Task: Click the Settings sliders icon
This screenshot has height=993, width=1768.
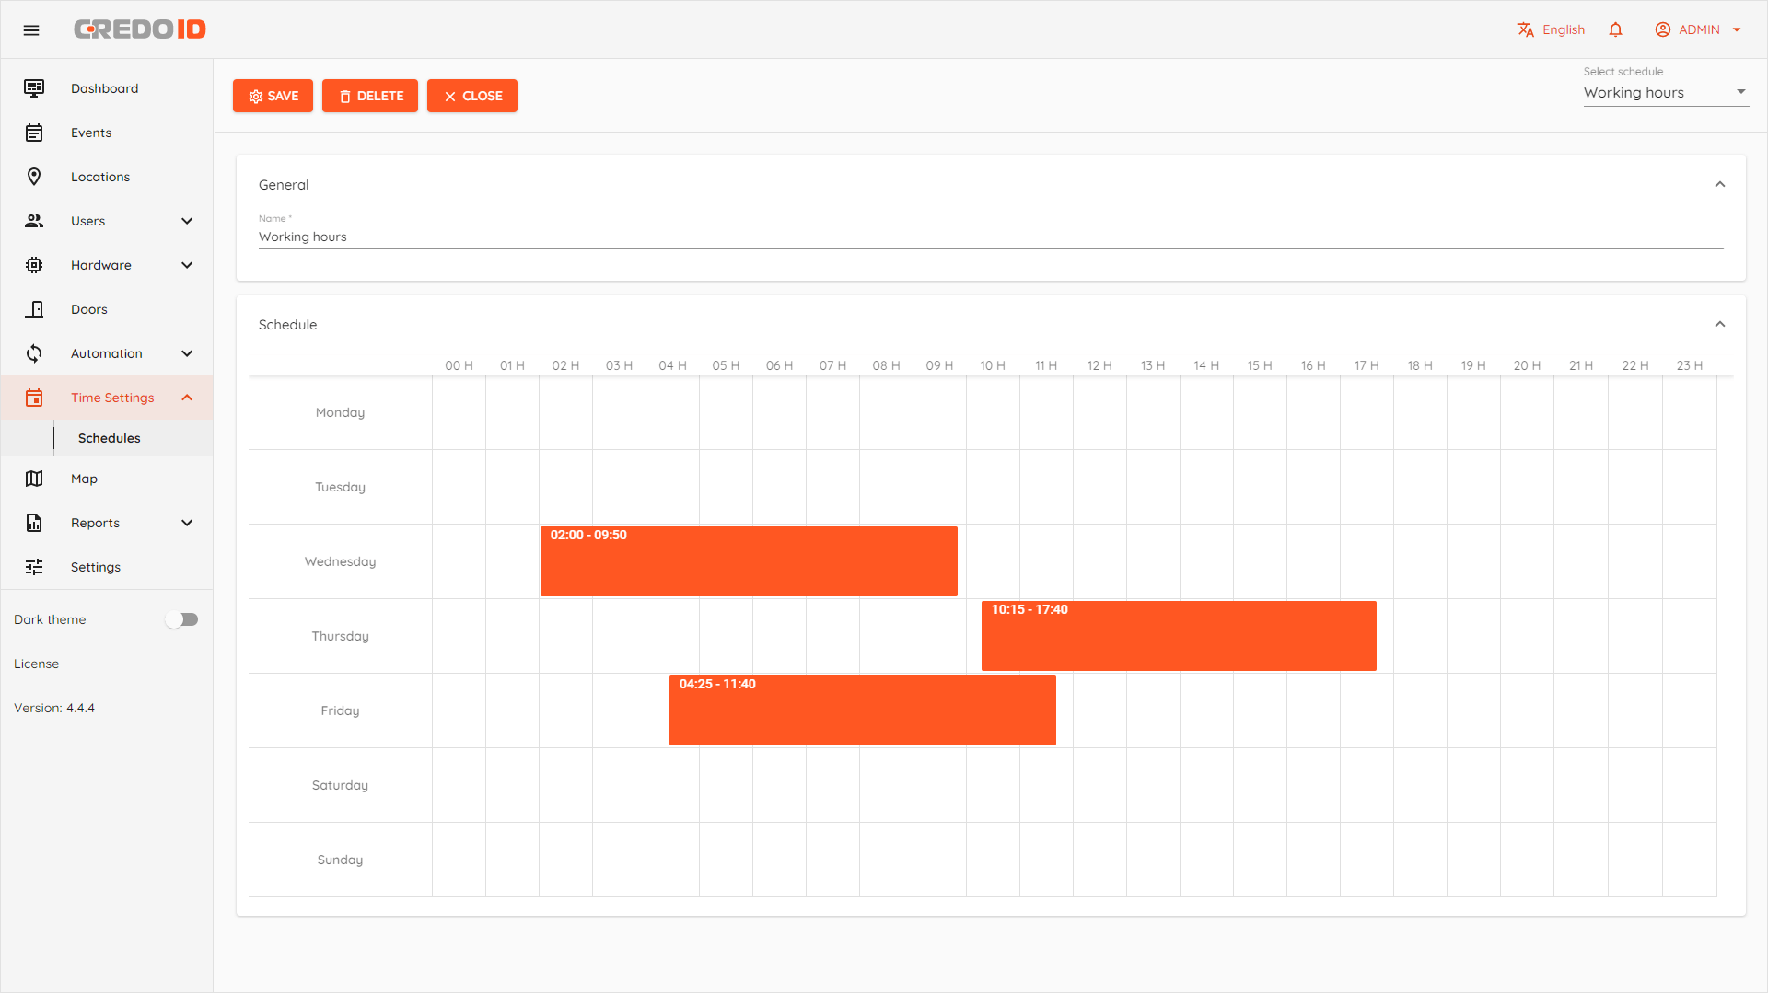Action: point(34,567)
